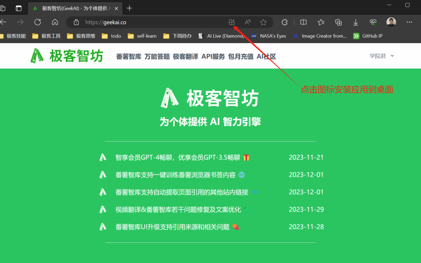The width and height of the screenshot is (421, 263).
Task: Open a new tab
Action: [130, 8]
